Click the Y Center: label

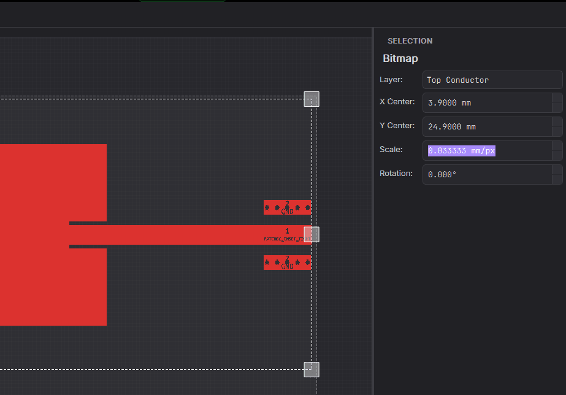[x=397, y=126]
